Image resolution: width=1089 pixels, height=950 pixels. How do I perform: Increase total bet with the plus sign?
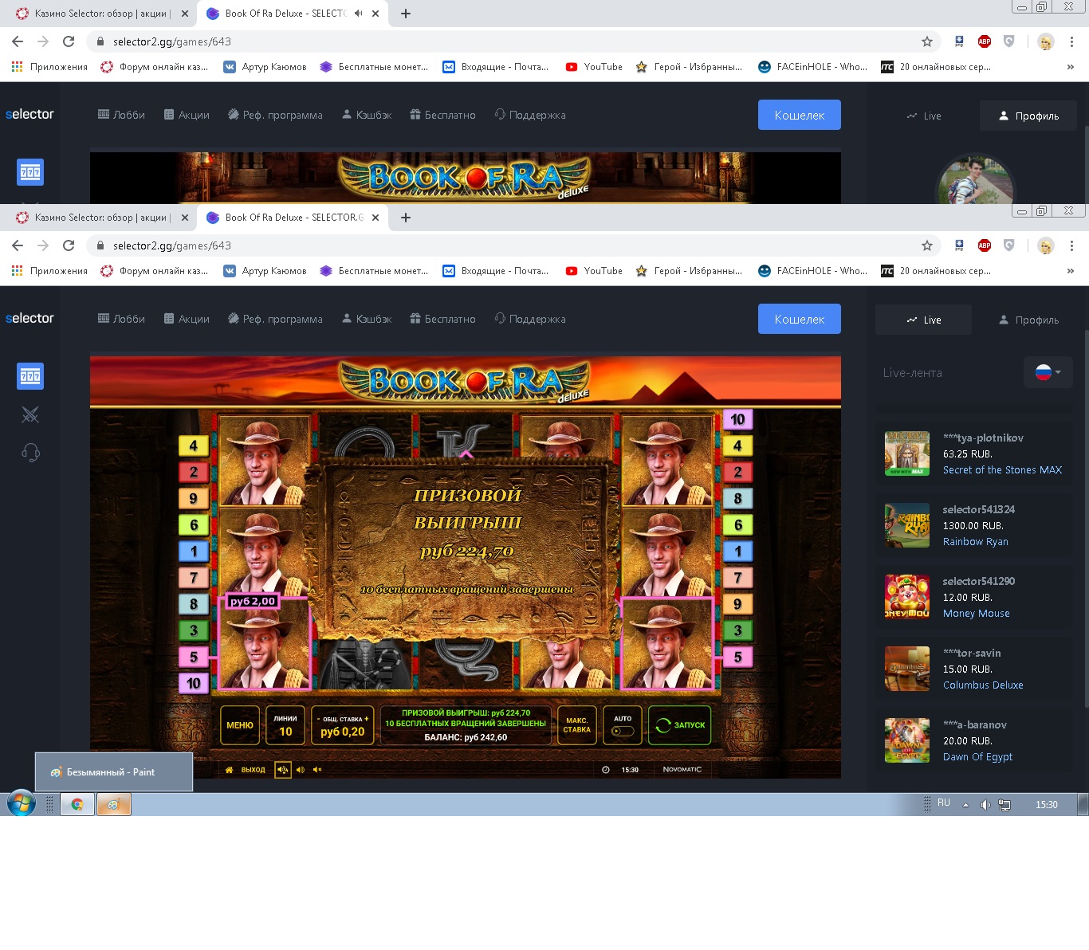367,719
